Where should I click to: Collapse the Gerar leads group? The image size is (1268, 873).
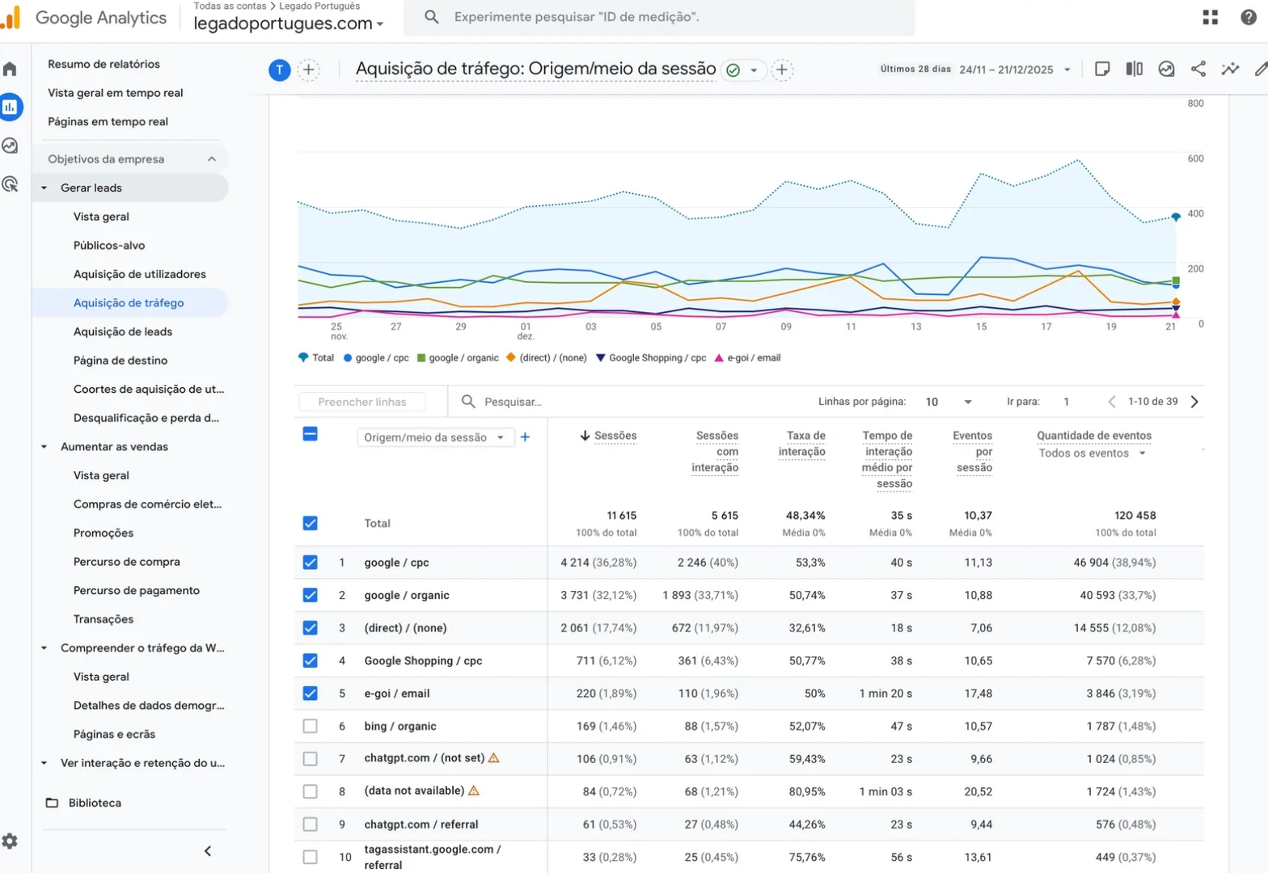click(44, 188)
